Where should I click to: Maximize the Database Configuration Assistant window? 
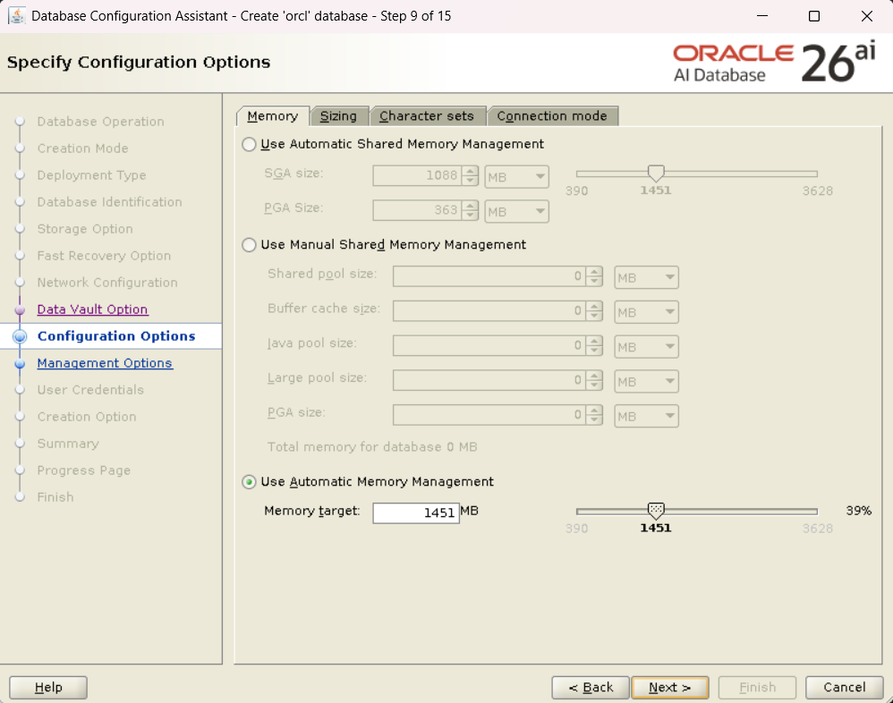pyautogui.click(x=813, y=16)
